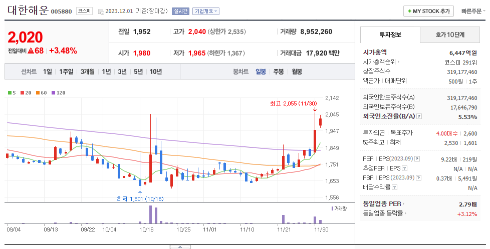
Task: Click the 코스피 market badge
Action: [84, 11]
